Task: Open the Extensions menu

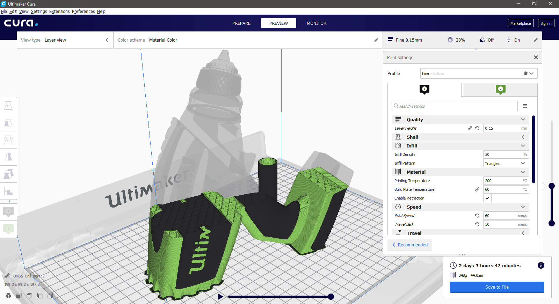Action: 59,11
